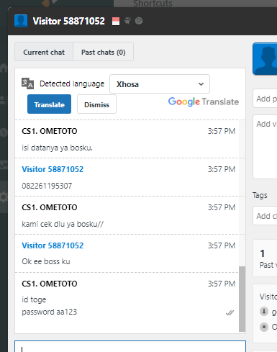Click the Indonesia flag icon beside the visitor name
Image resolution: width=277 pixels, height=352 pixels.
pyautogui.click(x=116, y=22)
